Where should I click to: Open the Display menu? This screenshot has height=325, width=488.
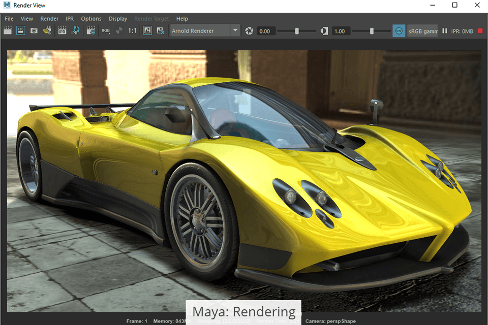tap(118, 19)
